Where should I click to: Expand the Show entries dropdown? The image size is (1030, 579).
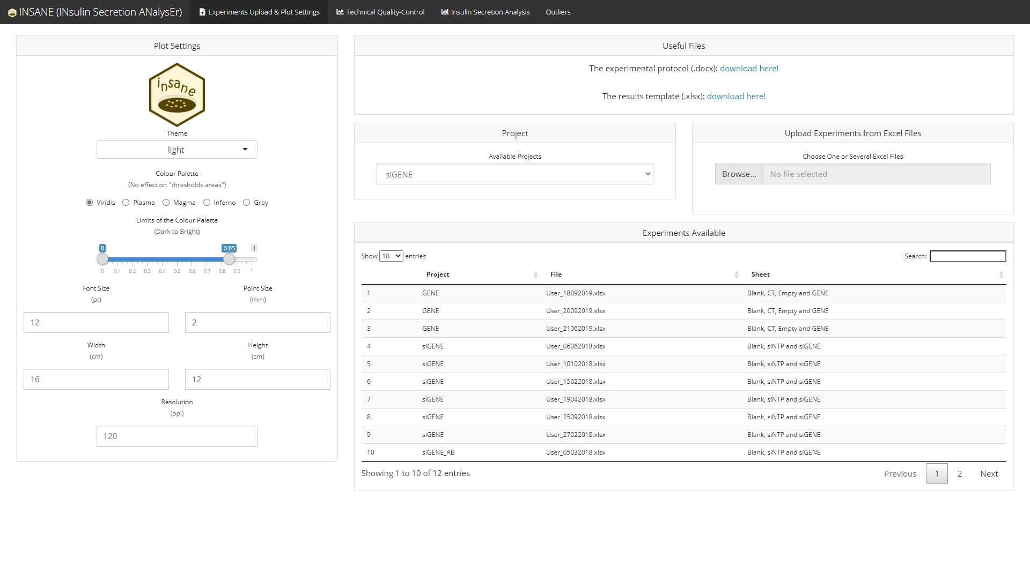(391, 256)
